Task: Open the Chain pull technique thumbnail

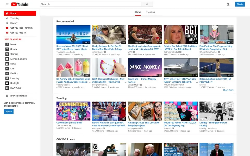Action: click(x=109, y=67)
